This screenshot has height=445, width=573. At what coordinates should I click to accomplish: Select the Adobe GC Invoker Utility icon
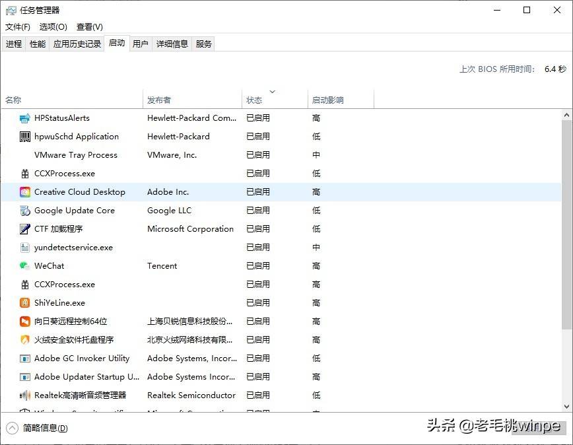[x=24, y=358]
